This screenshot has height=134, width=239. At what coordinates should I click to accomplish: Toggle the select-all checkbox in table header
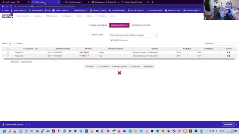coord(8,49)
